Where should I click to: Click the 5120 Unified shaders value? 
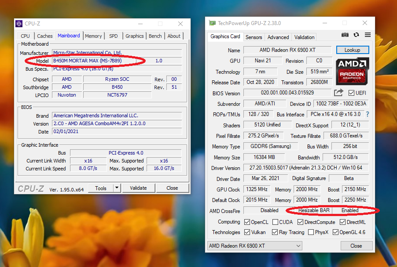pyautogui.click(x=267, y=125)
